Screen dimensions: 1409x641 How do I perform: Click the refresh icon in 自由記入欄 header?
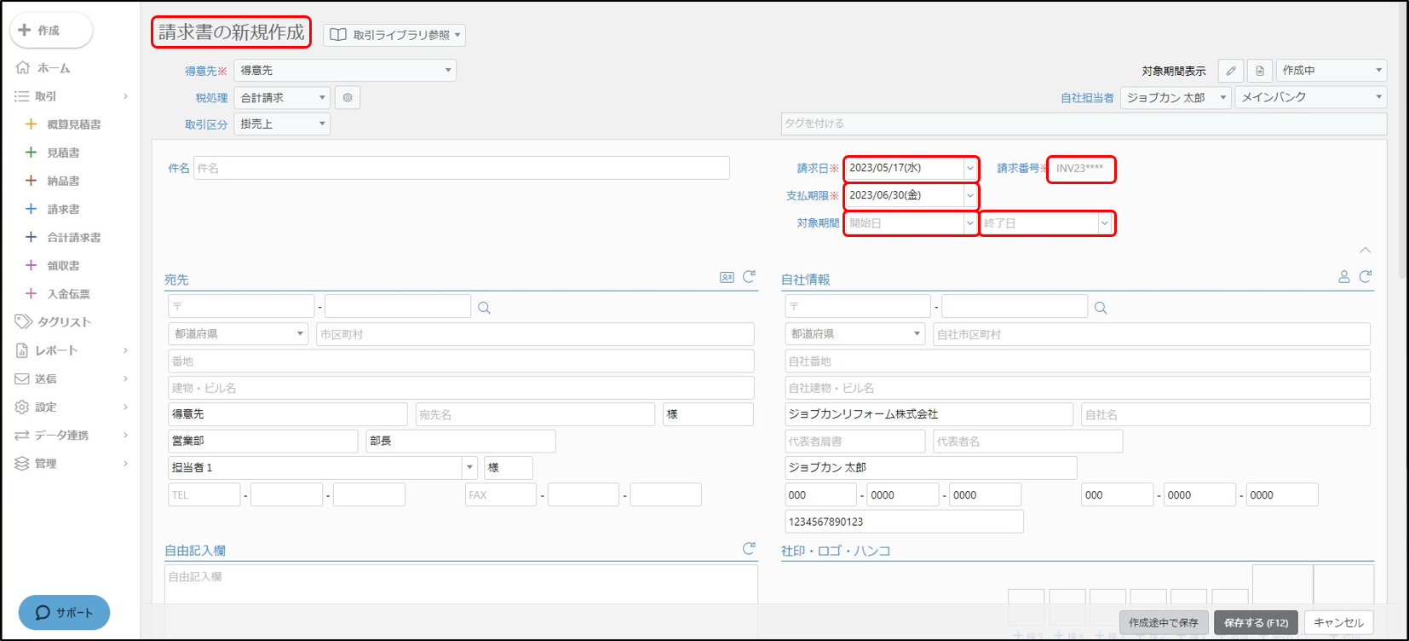749,549
